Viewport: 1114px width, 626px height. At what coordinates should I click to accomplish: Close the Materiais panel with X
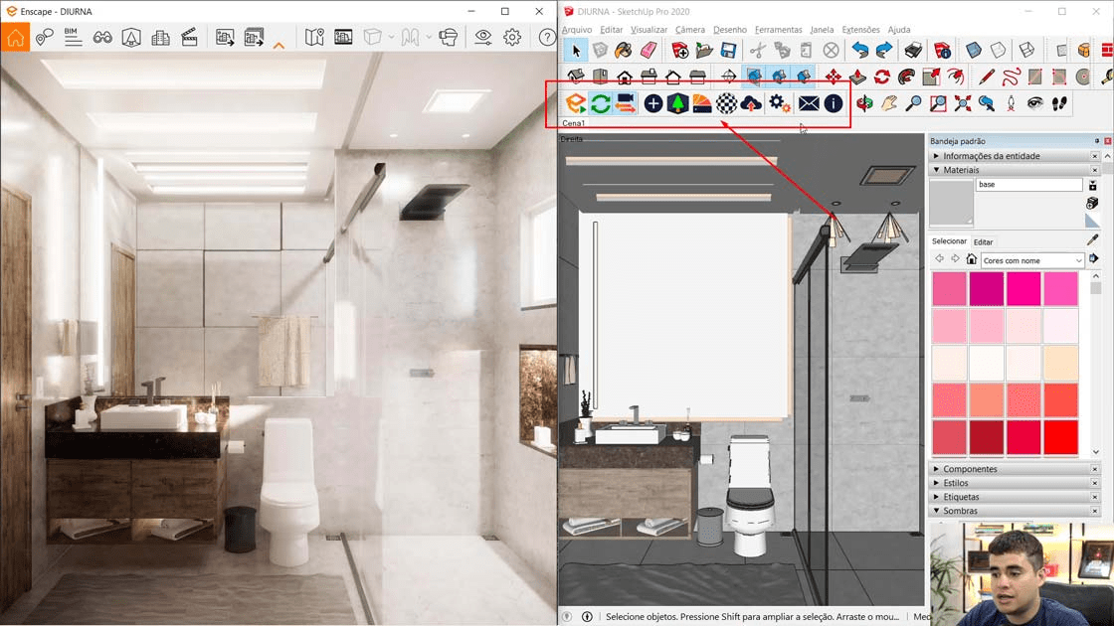coord(1095,170)
